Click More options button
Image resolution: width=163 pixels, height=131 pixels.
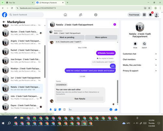coord(101,37)
